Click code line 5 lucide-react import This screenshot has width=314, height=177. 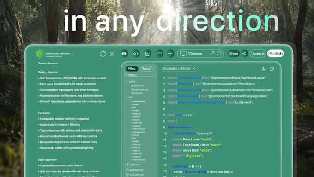click(210, 102)
